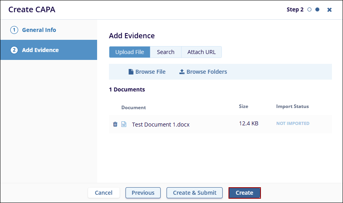This screenshot has height=203, width=343.
Task: Click the Browse File page icon
Action: click(131, 72)
